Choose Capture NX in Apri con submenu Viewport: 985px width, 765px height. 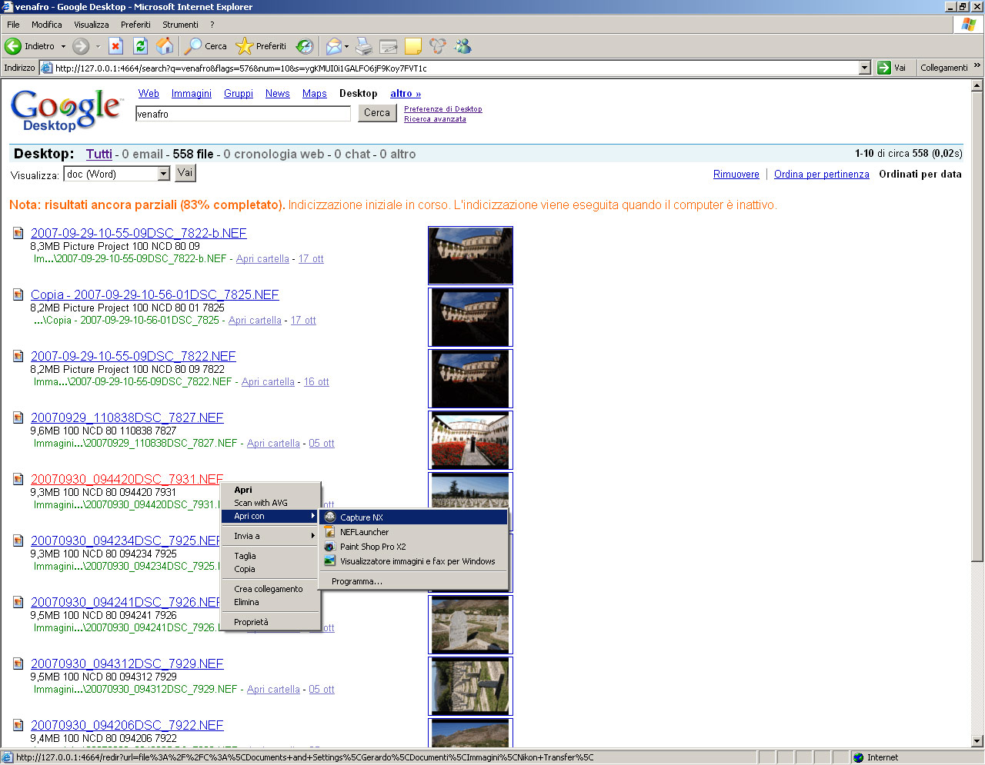pyautogui.click(x=414, y=517)
